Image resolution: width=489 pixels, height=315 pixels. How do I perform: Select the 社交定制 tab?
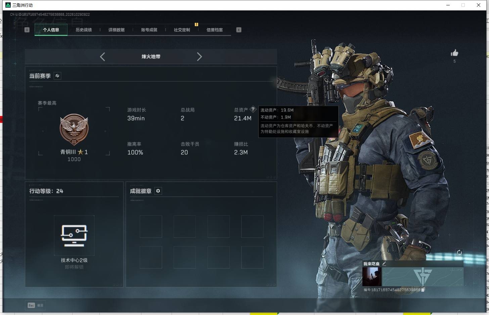click(x=182, y=30)
